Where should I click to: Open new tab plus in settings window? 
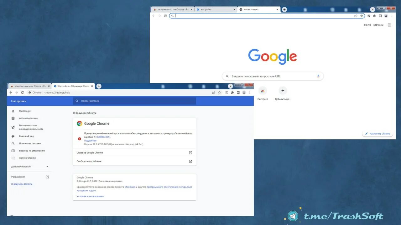[x=99, y=86]
